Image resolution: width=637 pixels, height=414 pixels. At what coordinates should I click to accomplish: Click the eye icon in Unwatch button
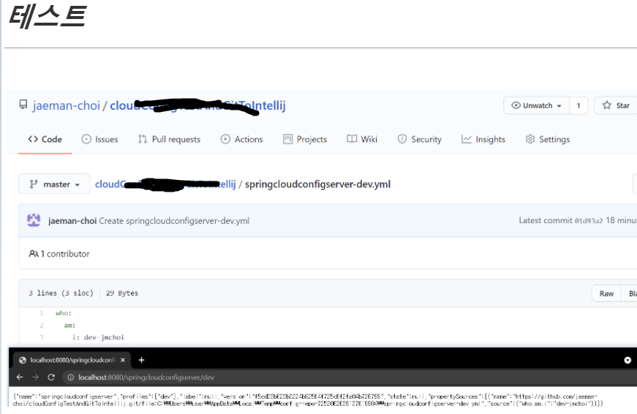516,105
